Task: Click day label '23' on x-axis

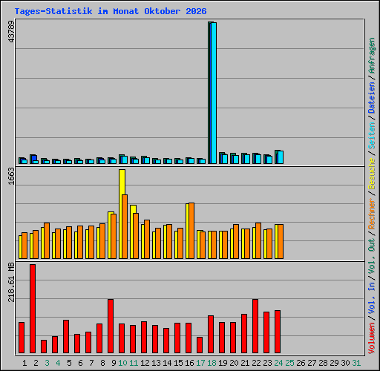Action: click(x=267, y=363)
